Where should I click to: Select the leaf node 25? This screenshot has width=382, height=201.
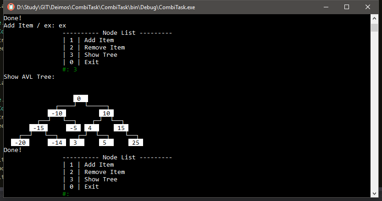click(x=135, y=143)
